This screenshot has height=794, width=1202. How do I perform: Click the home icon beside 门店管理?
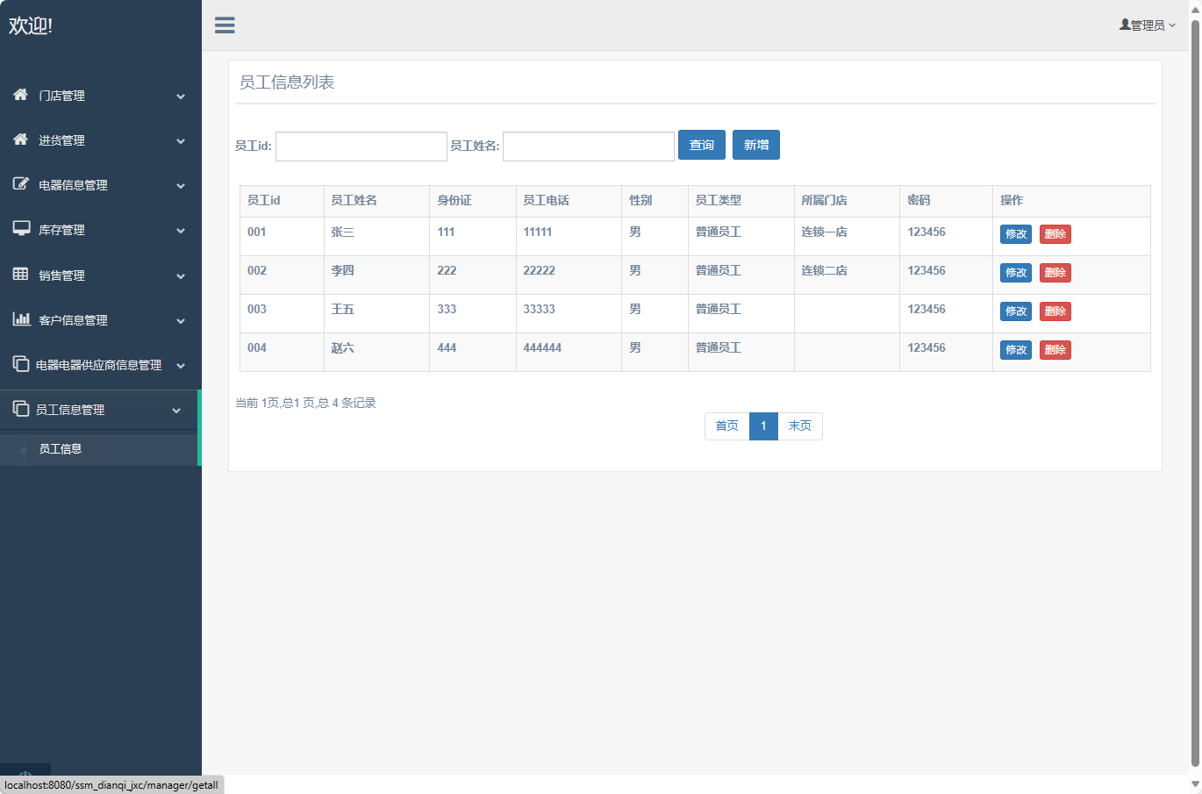pyautogui.click(x=21, y=95)
